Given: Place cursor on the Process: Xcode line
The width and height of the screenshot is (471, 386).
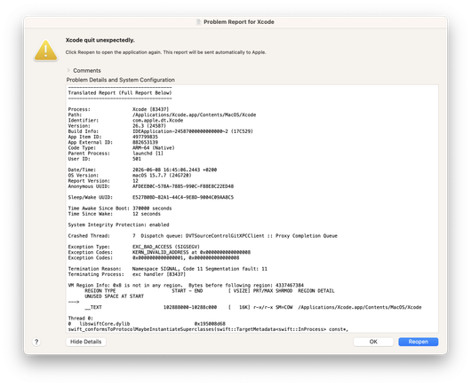Looking at the screenshot, I should pyautogui.click(x=118, y=109).
